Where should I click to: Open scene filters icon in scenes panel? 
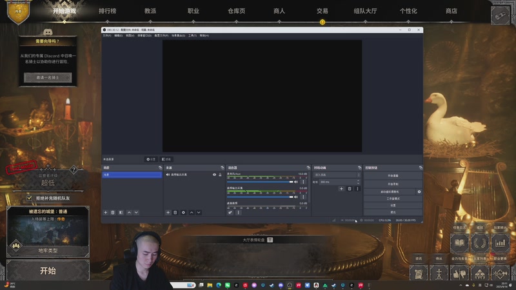tap(121, 213)
